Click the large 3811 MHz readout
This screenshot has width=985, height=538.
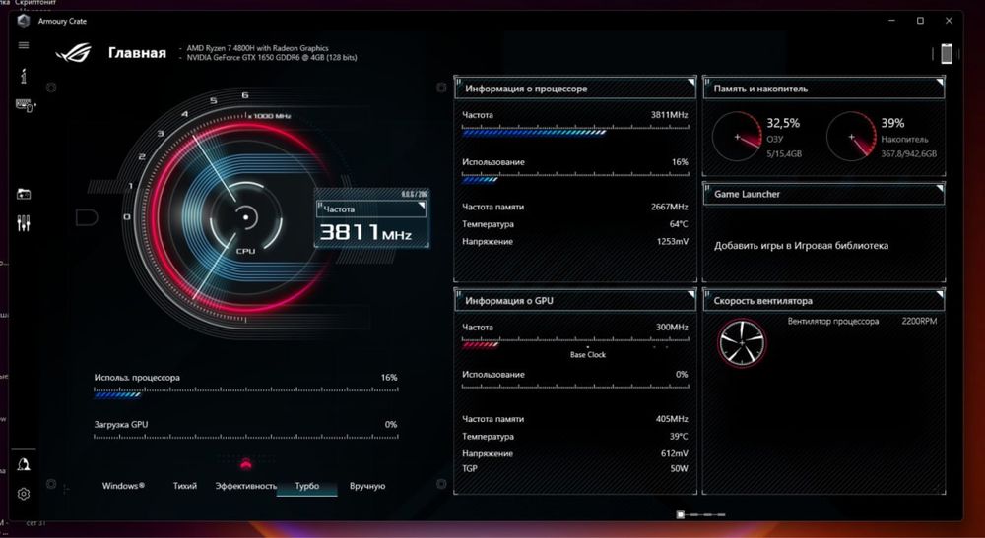pyautogui.click(x=365, y=233)
